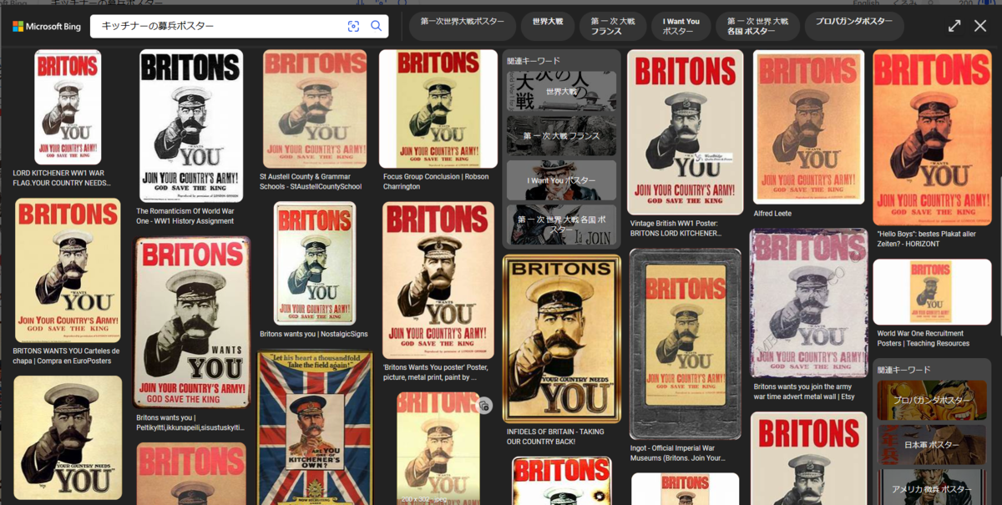
Task: Select related keyword tile 第一次世界大戦各国ポスター
Action: point(562,225)
